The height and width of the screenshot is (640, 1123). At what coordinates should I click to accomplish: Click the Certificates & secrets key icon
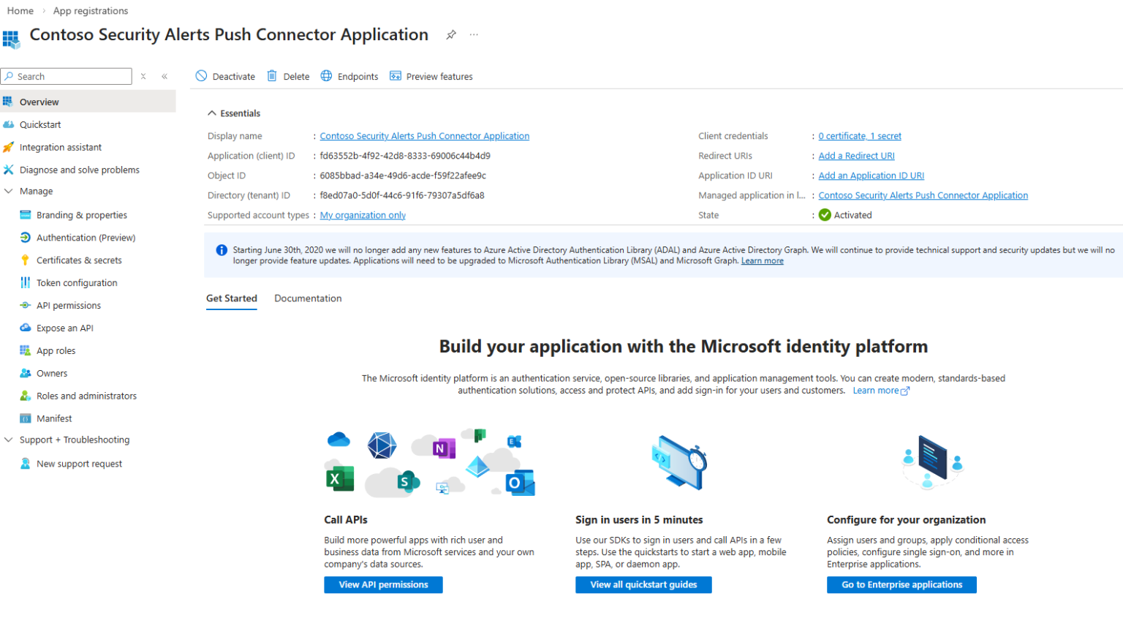coord(26,260)
